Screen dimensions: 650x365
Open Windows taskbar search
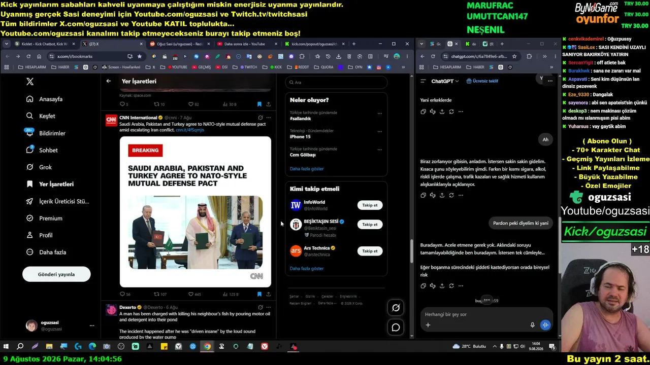(20, 347)
